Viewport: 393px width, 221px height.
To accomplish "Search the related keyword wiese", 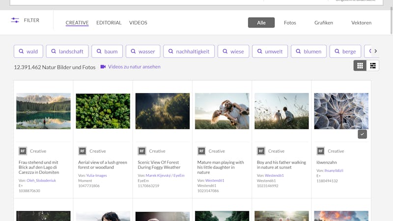I will 233,52.
